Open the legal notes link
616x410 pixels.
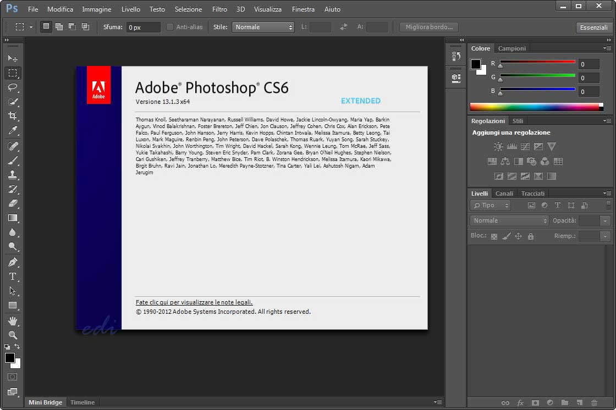(x=194, y=302)
